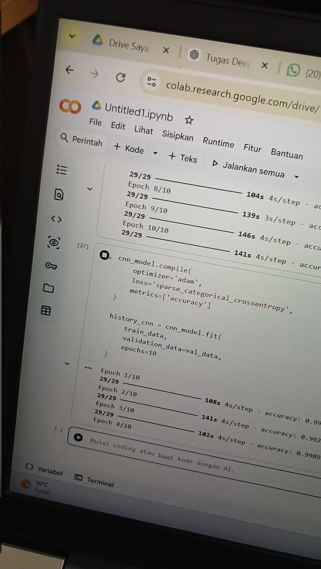Viewport: 321px width, 569px height.
Task: Star the Untitled1.ipynb notebook
Action: click(x=189, y=120)
